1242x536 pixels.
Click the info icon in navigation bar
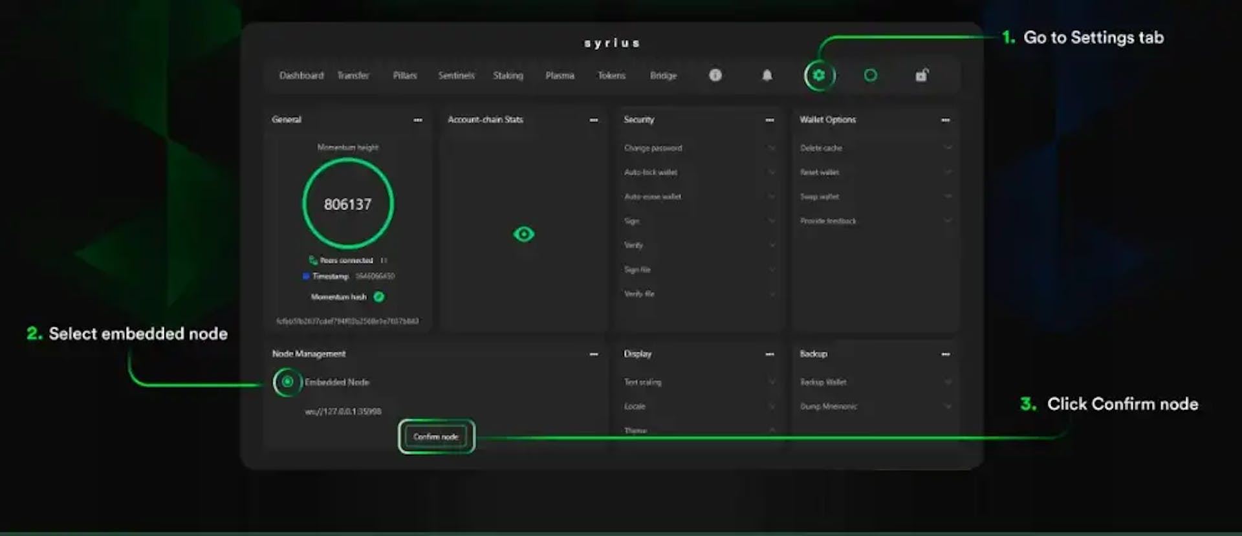click(715, 75)
